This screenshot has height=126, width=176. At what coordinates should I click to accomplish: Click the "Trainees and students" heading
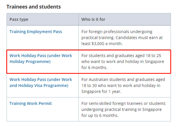[34, 6]
